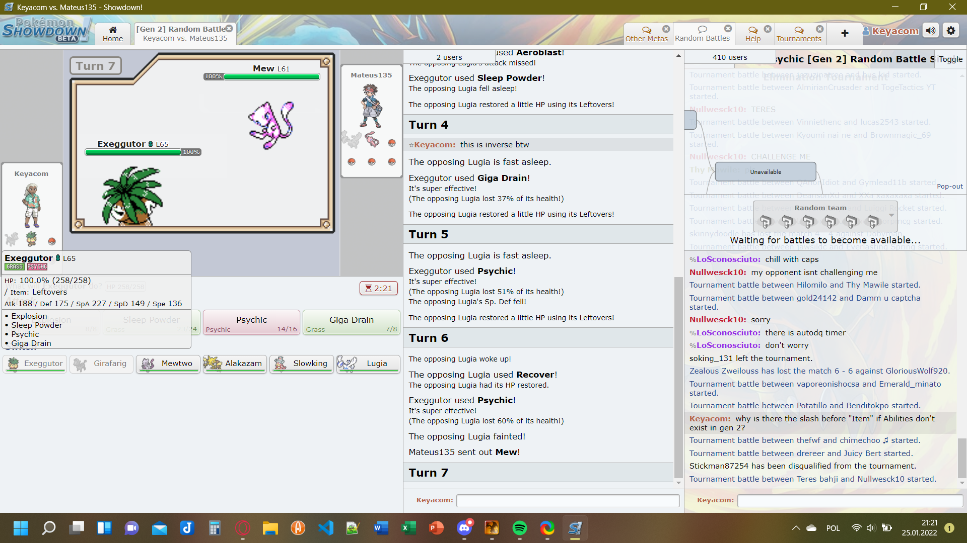Show hidden system tray icons
Image resolution: width=967 pixels, height=543 pixels.
pyautogui.click(x=796, y=528)
